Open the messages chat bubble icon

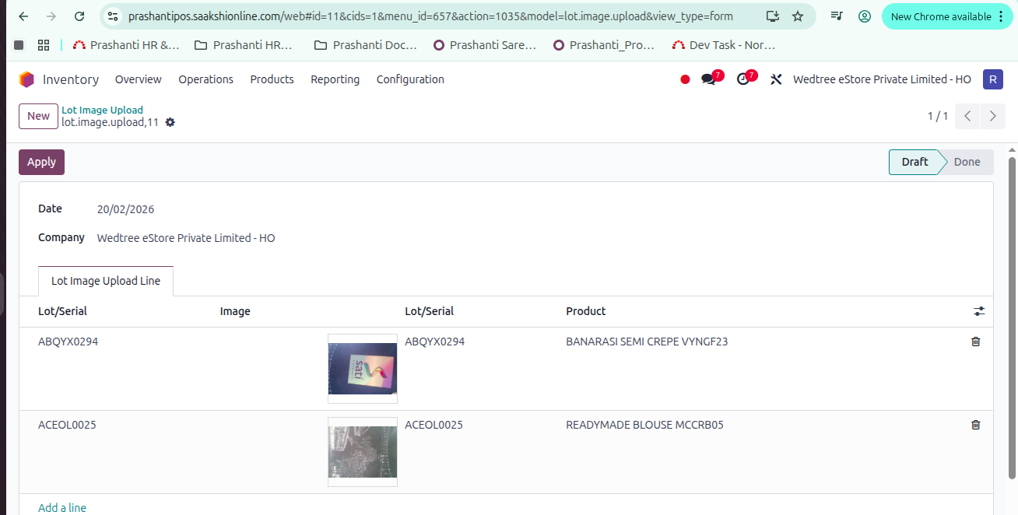click(x=708, y=79)
